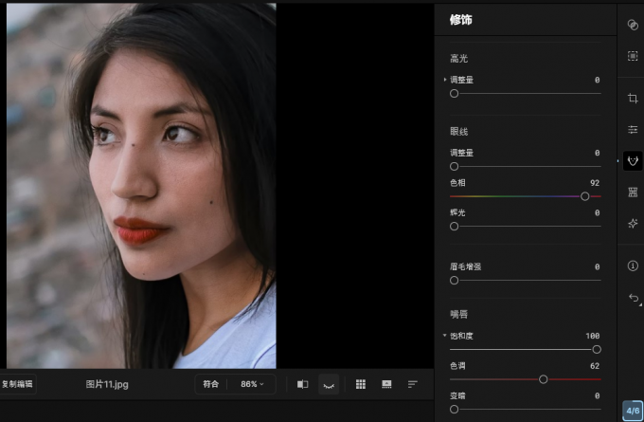Click the 眼线 调整量 slider handle
Image resolution: width=644 pixels, height=422 pixels.
click(x=454, y=167)
